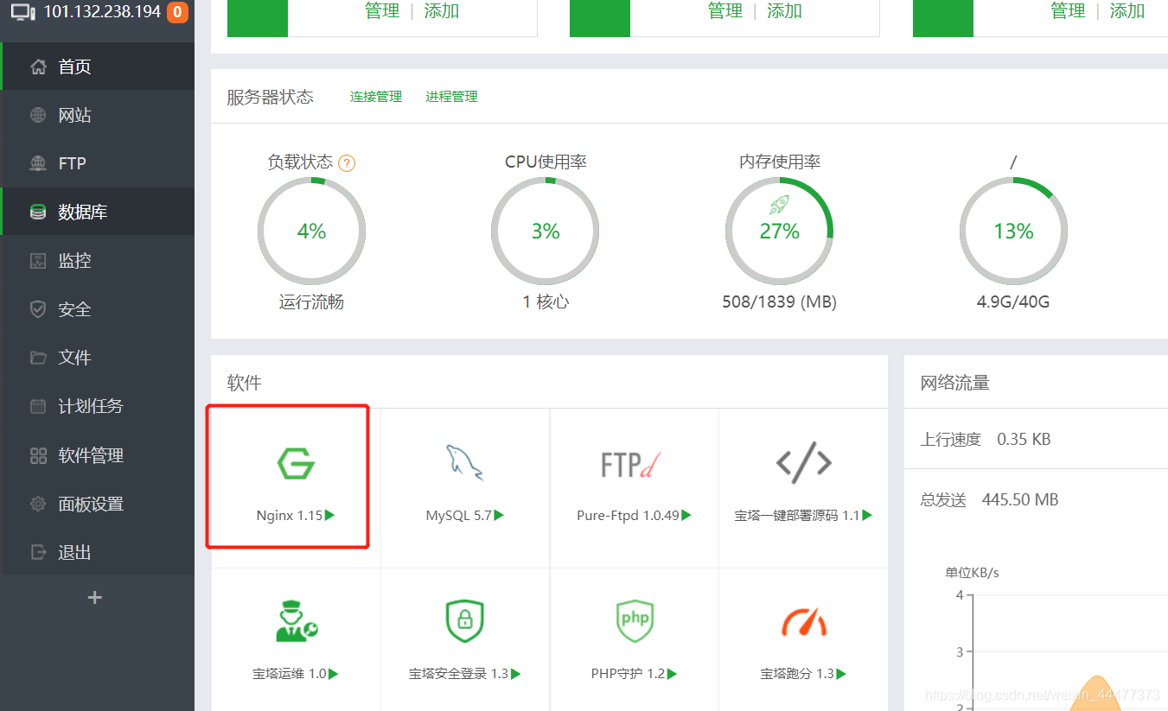
Task: Click the 宝塔运维 worker icon
Action: point(297,620)
